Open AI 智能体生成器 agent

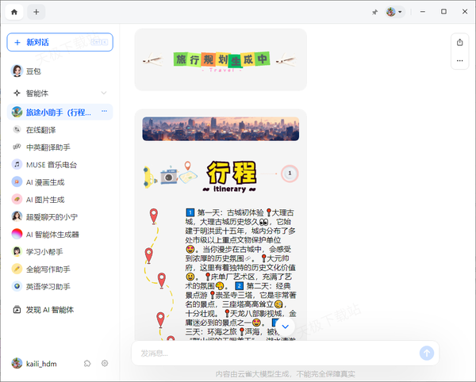pyautogui.click(x=59, y=235)
